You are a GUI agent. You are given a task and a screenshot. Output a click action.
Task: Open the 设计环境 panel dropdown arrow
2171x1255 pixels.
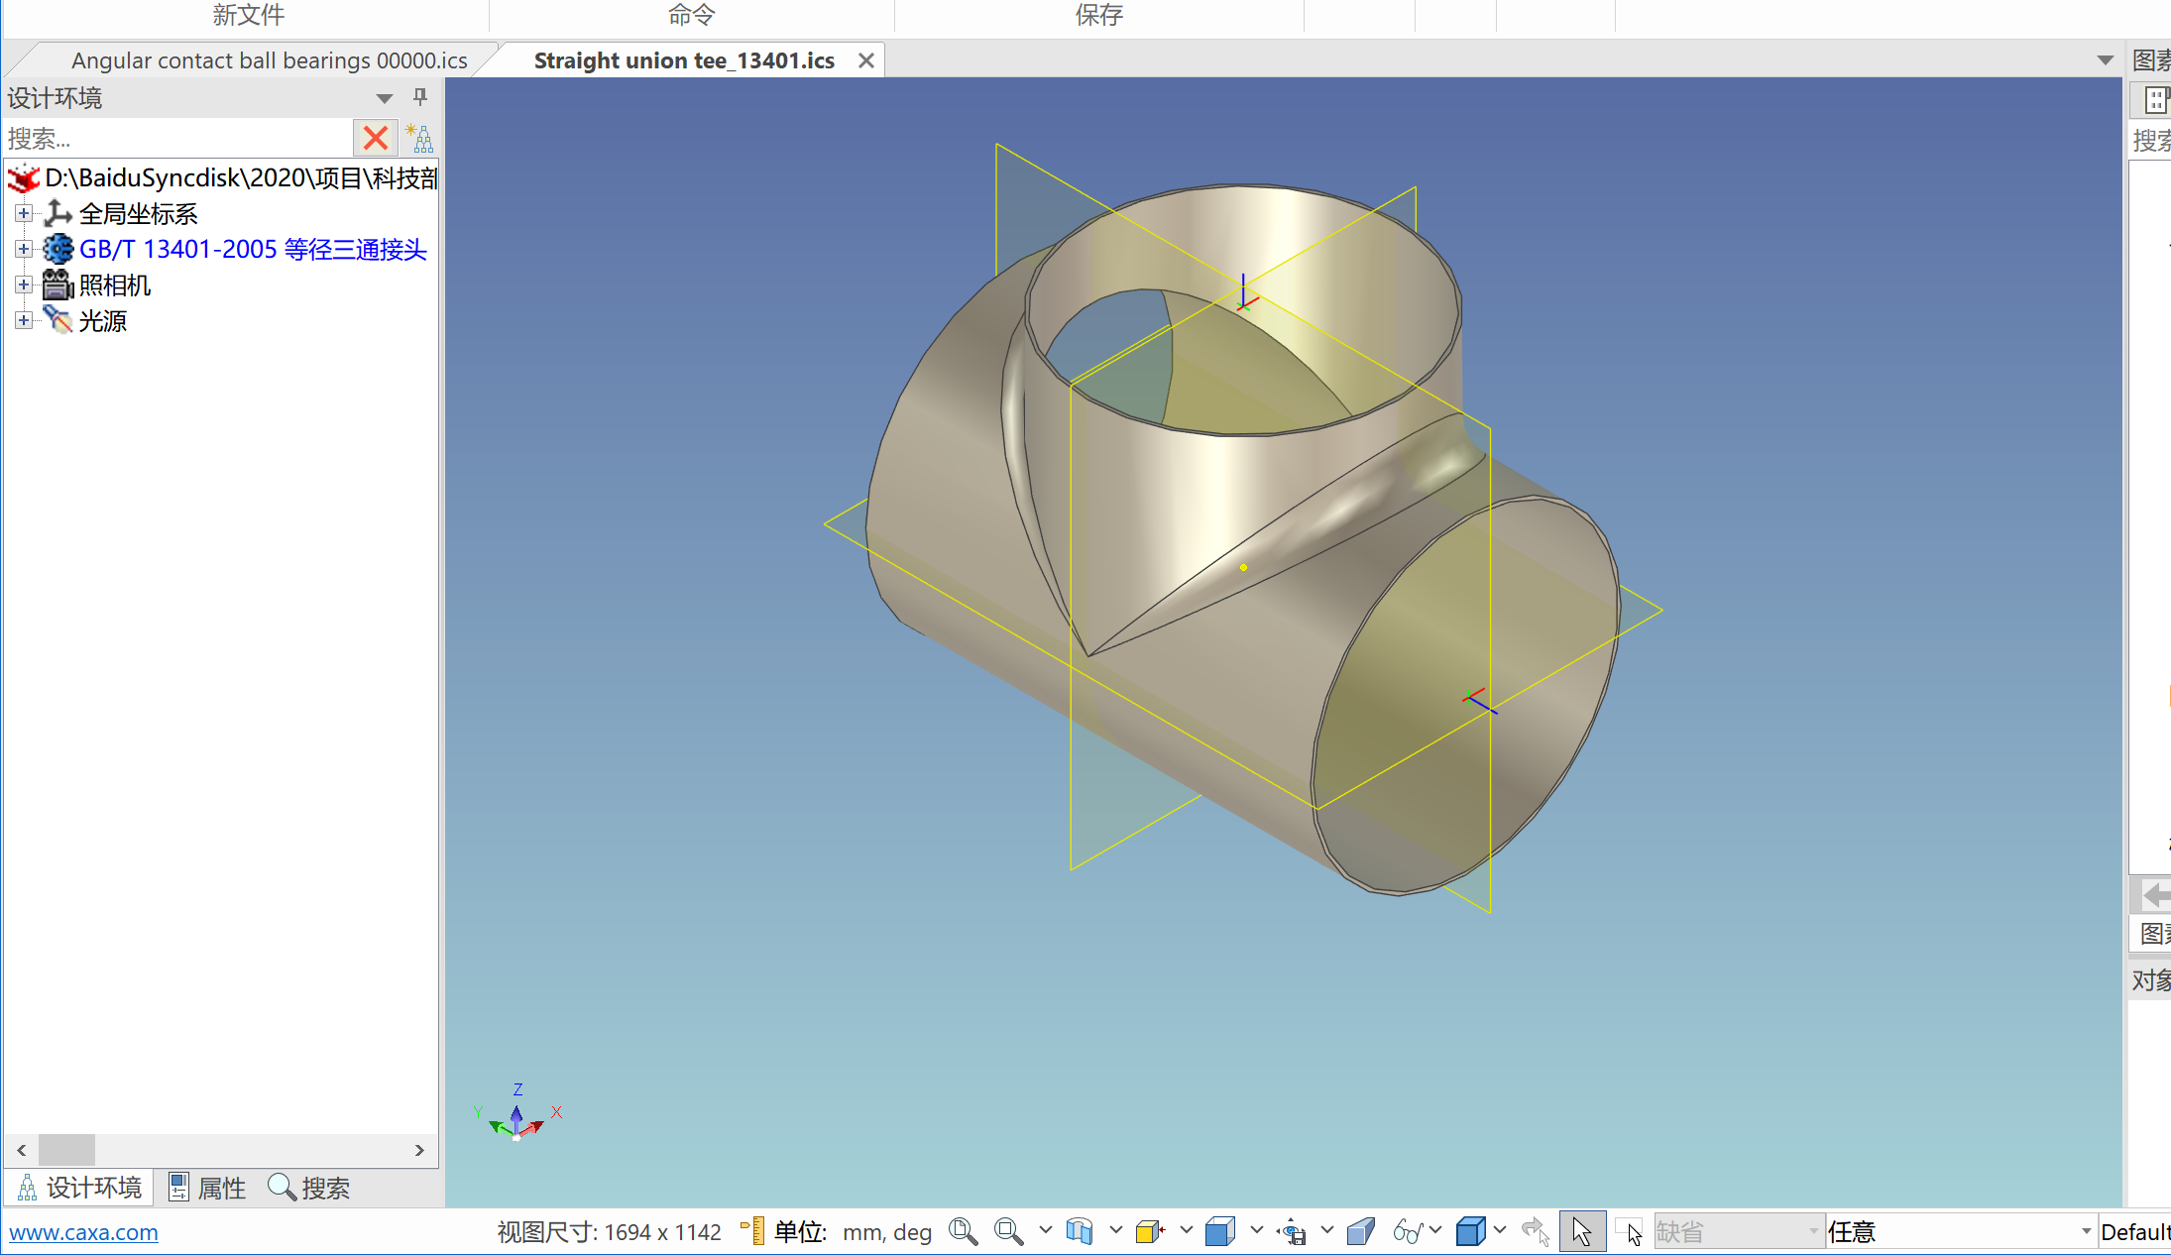384,98
